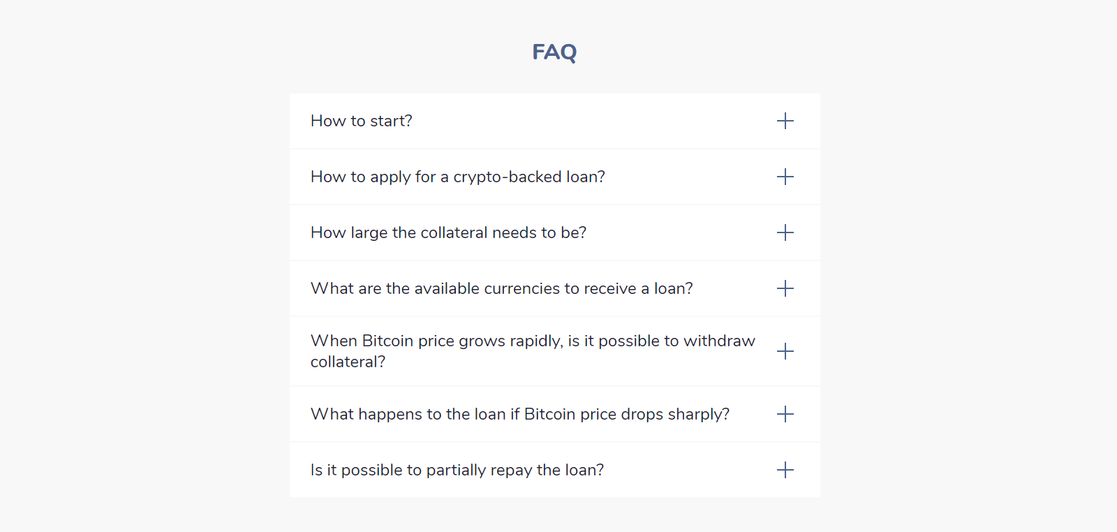
Task: Open collateral size answer via plus icon
Action: point(785,232)
